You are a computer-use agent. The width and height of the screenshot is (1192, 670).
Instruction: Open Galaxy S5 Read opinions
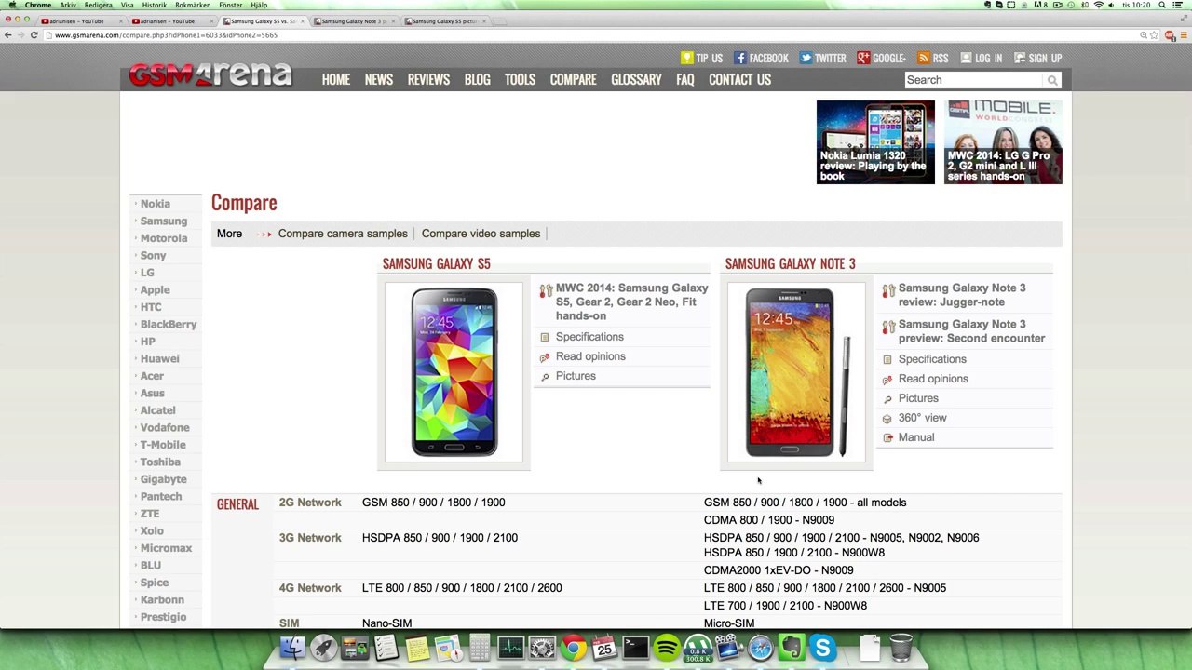pos(590,356)
